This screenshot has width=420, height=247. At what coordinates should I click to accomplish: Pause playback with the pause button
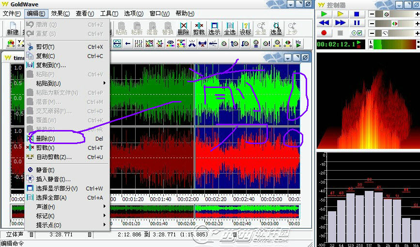coord(357,23)
